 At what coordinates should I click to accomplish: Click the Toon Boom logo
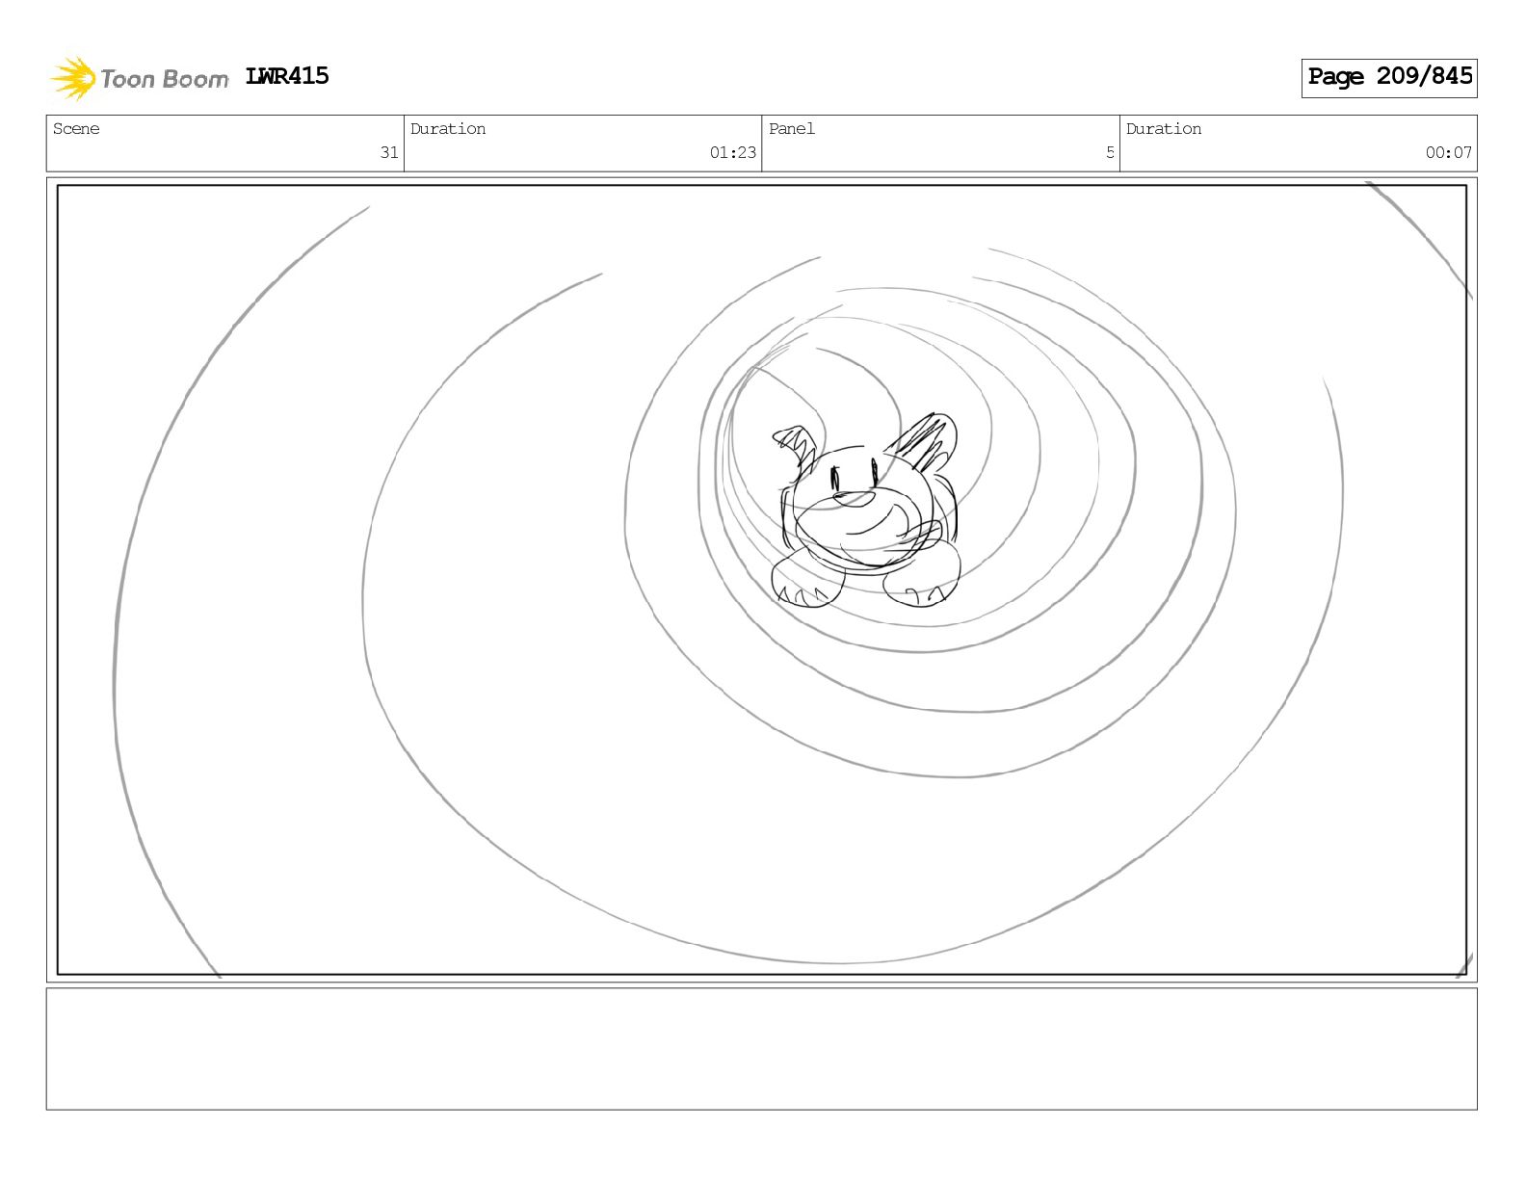140,78
